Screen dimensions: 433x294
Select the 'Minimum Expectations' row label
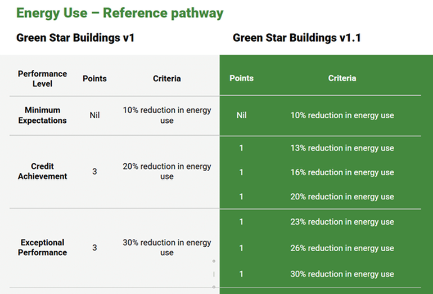pos(42,115)
